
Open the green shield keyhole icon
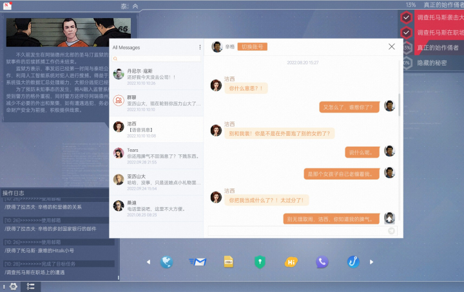260,262
